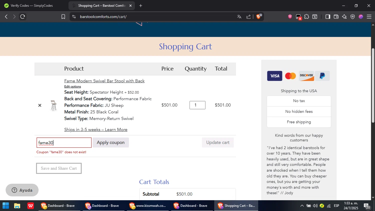Click the No tax box
This screenshot has height=211, width=375.
tap(299, 101)
